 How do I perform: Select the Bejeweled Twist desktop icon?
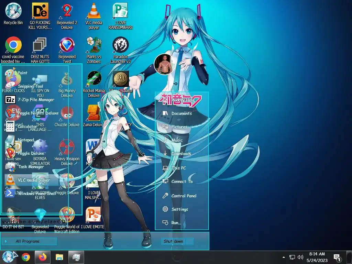tap(67, 50)
